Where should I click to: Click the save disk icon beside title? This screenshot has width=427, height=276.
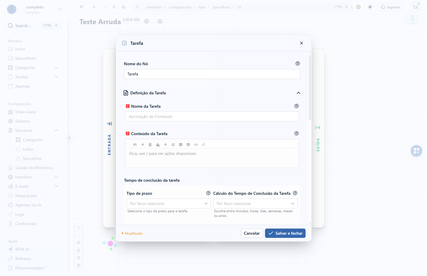click(160, 21)
